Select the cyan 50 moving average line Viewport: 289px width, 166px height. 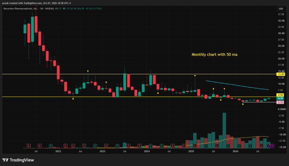point(237,85)
